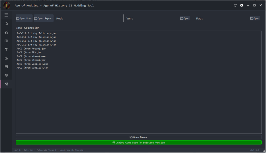Minimize the Age of Modding window
266x153 pixels.
point(248,5)
